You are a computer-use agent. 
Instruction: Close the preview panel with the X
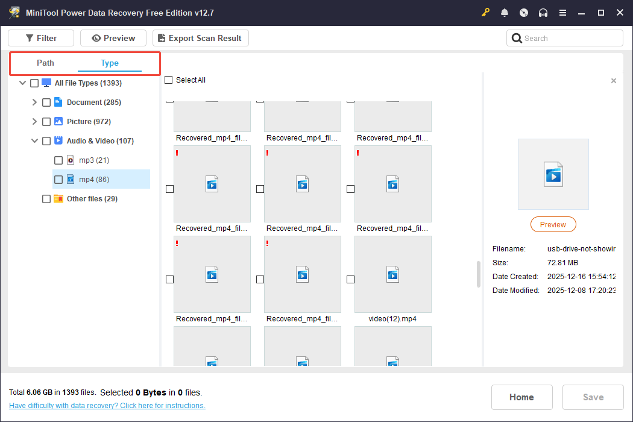pyautogui.click(x=614, y=81)
